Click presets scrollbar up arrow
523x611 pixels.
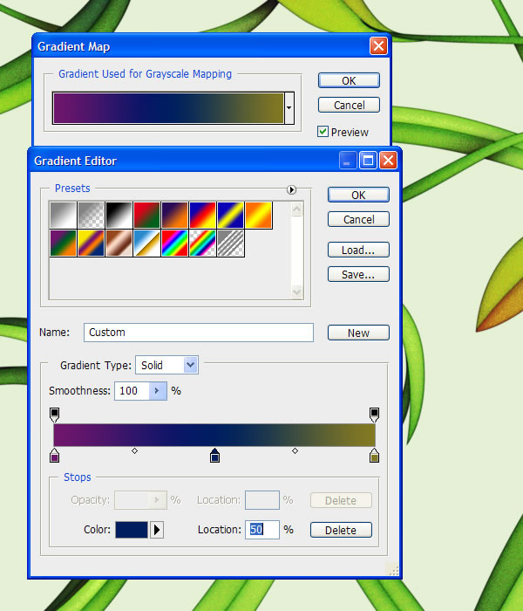(x=297, y=209)
